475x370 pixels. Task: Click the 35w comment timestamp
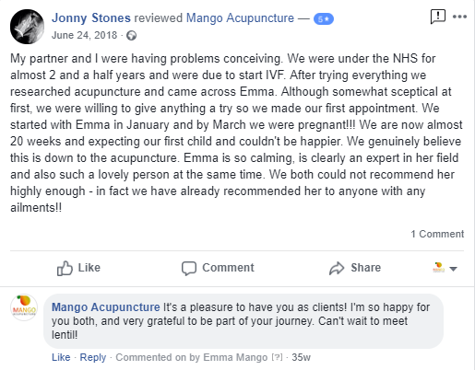(301, 357)
